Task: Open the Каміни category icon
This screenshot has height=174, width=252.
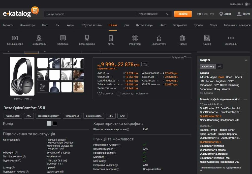Action: (207, 38)
